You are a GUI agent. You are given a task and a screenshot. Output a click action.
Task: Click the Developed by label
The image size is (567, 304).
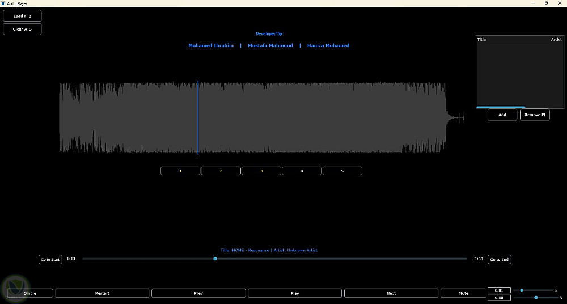[x=269, y=33]
